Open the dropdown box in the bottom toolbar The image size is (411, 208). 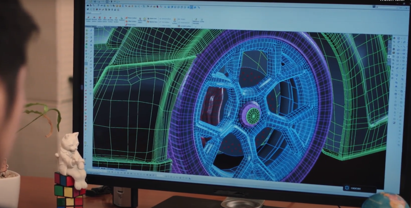pyautogui.click(x=160, y=176)
